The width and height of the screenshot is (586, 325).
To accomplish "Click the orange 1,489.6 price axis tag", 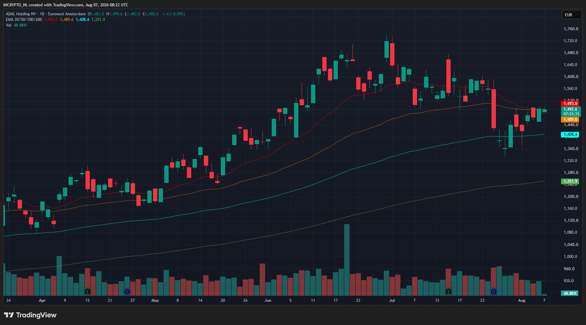I will pos(570,120).
